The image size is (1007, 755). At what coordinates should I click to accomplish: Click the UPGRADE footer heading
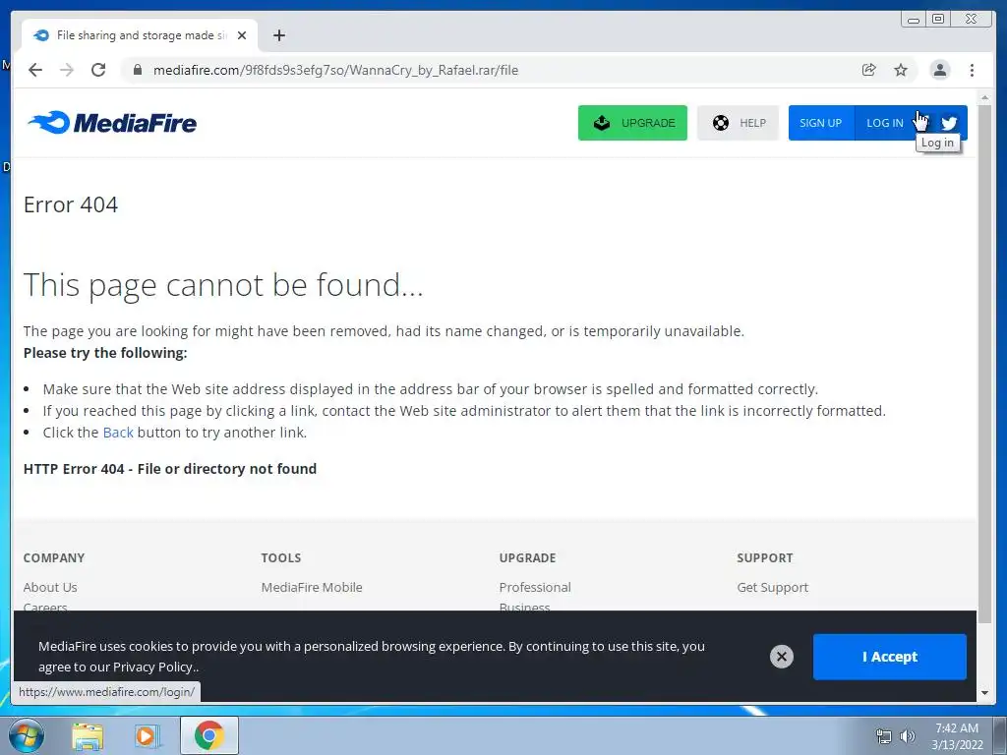point(527,558)
